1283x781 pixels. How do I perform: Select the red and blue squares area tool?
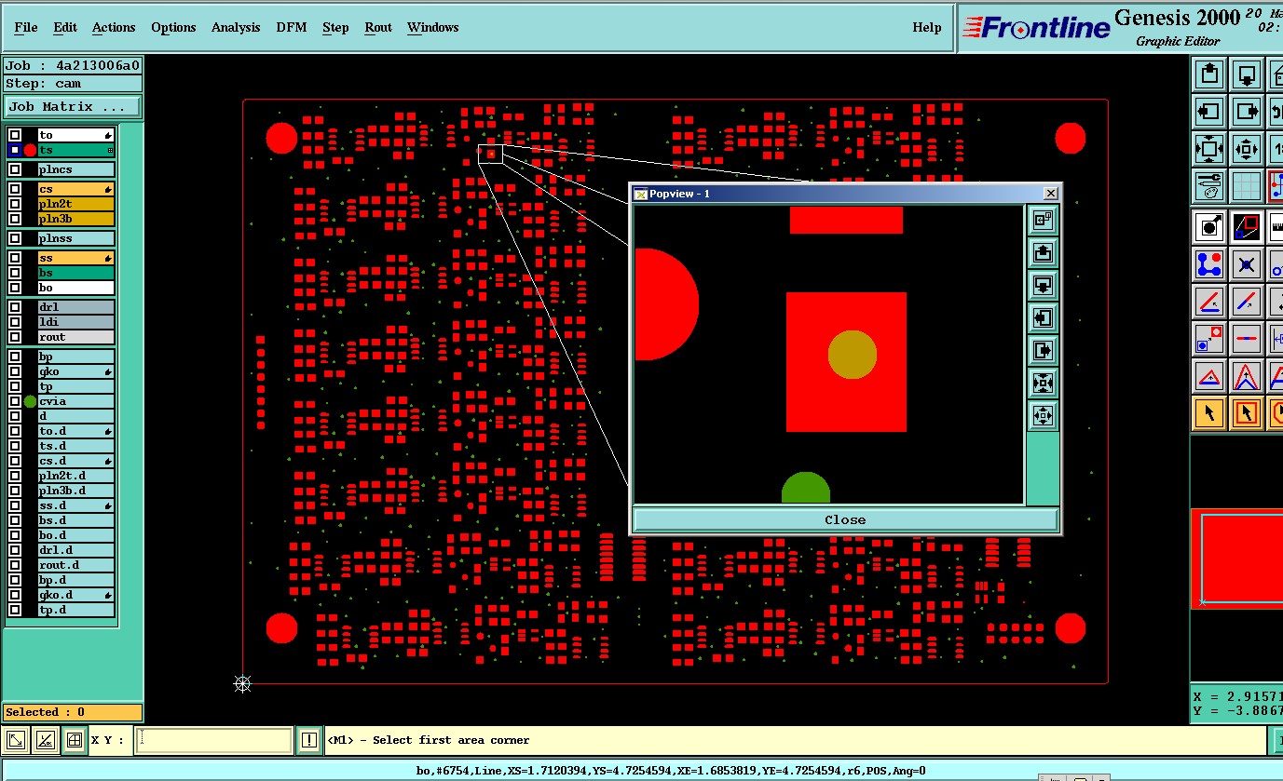point(1247,226)
